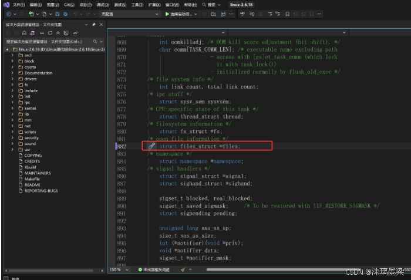This screenshot has height=280, width=411.
Task: Click the publish server icon in toolbar
Action: [x=223, y=14]
